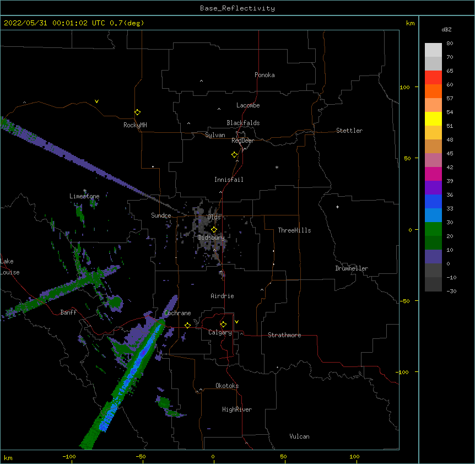Select the yellow V marker northwest of RockyMH
The height and width of the screenshot is (464, 475).
point(96,101)
